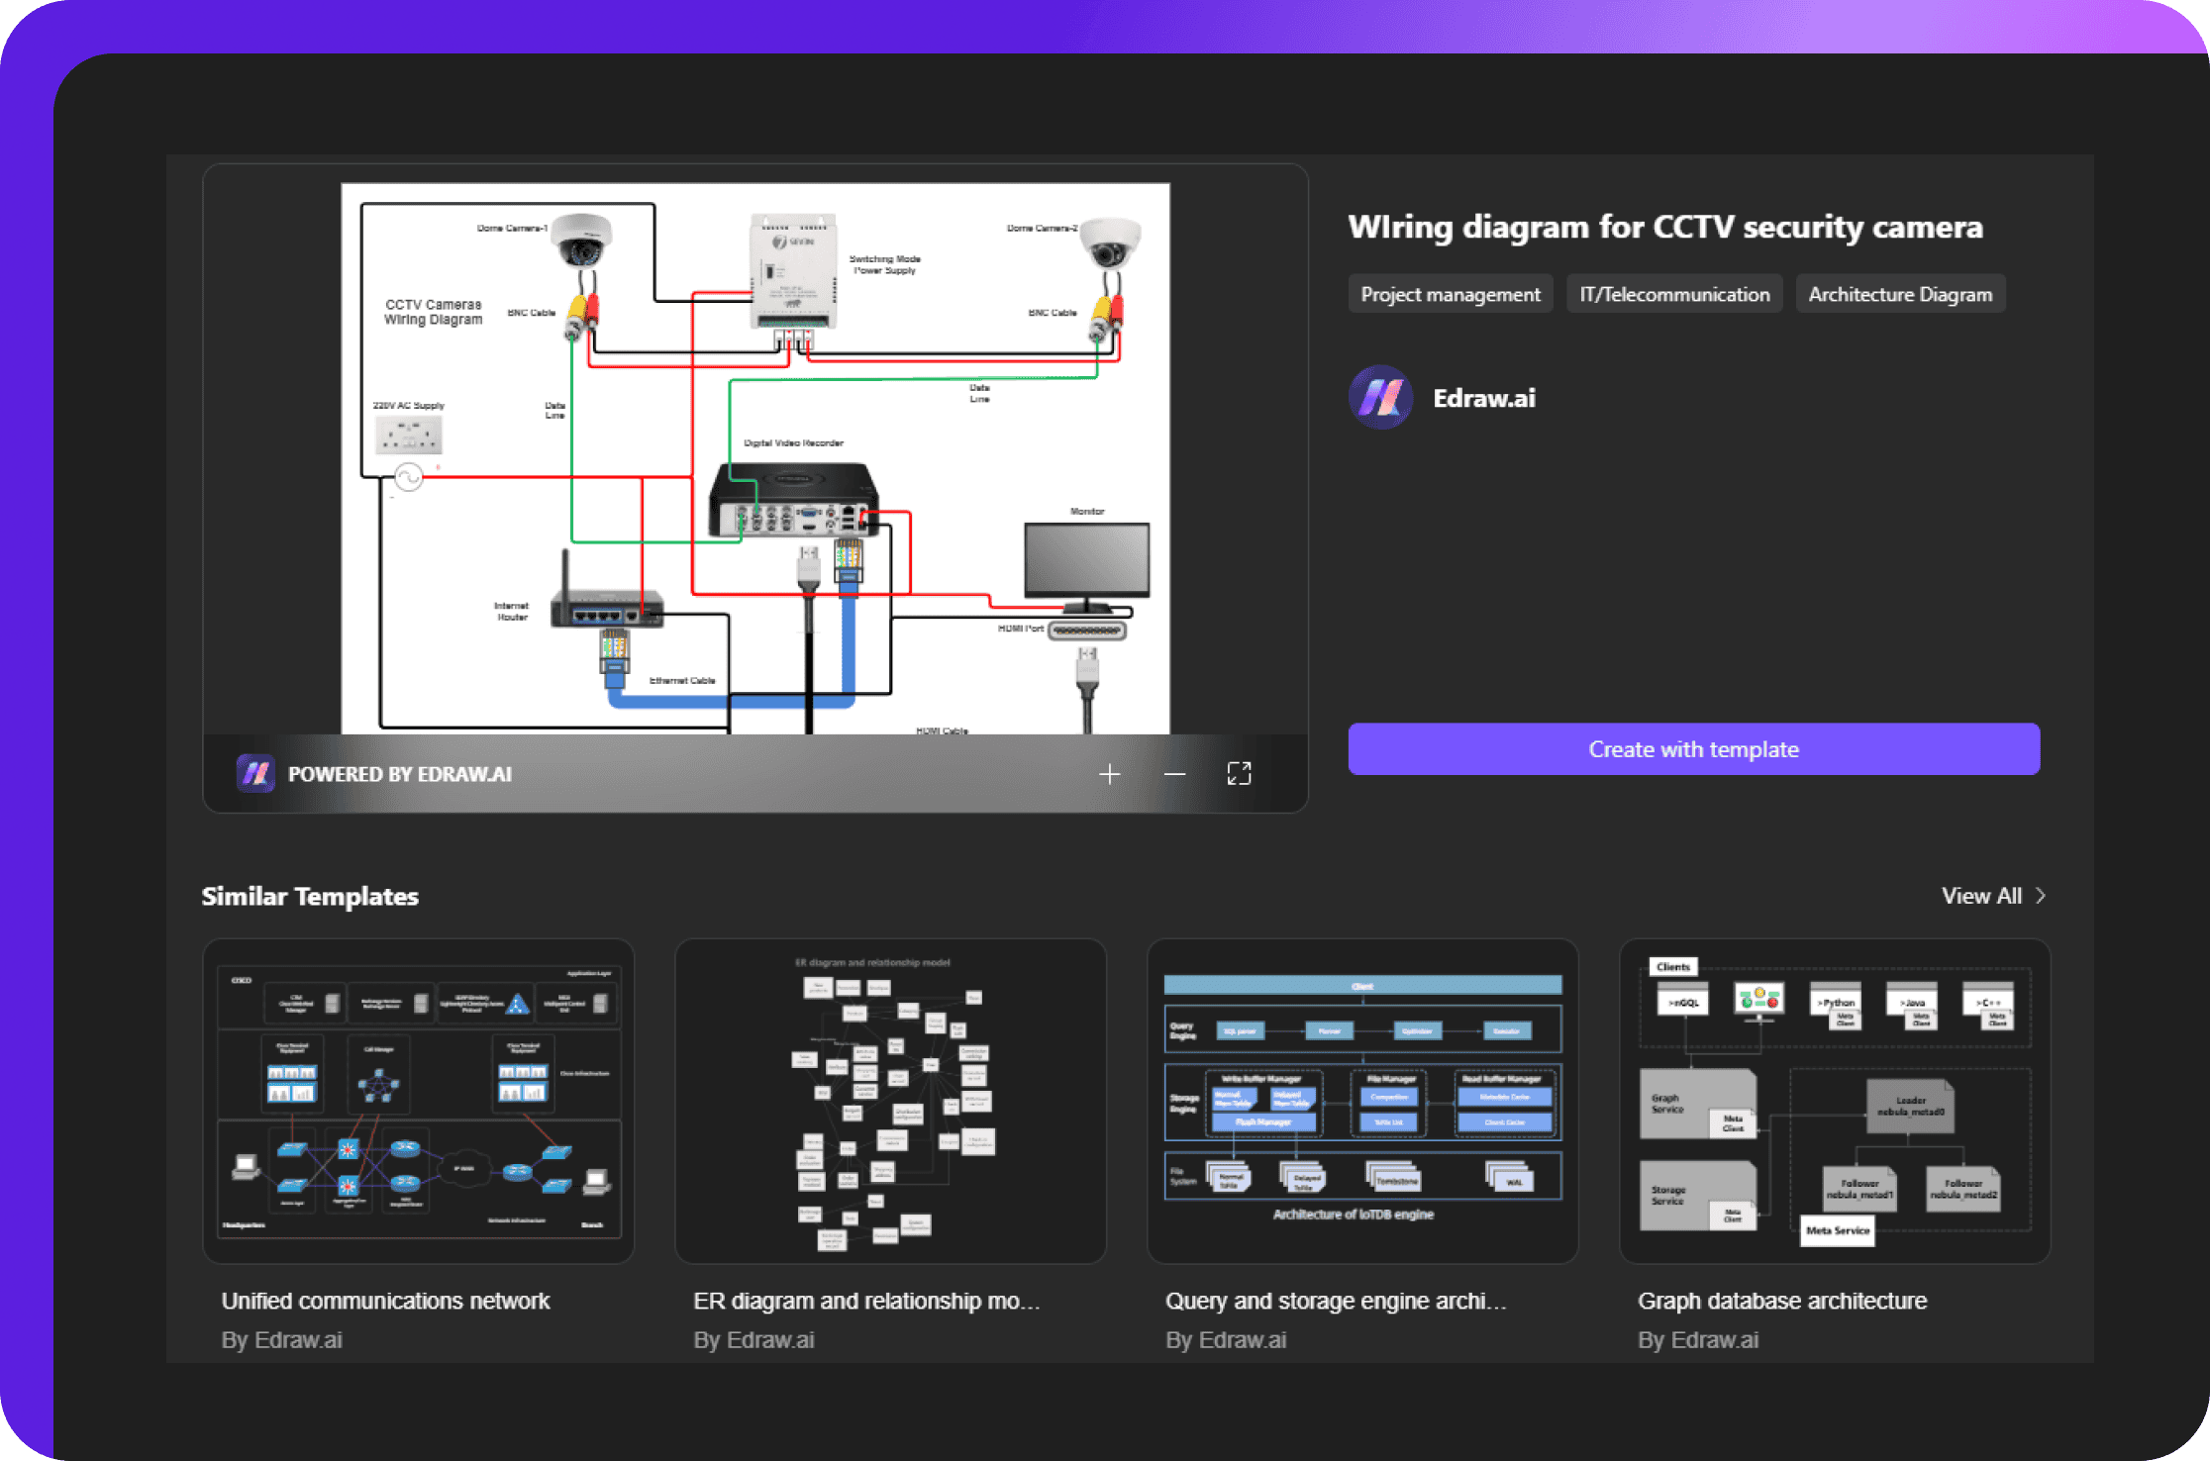Viewport: 2210px width, 1461px height.
Task: Click 'POWERED BY EDRAW.AI' text
Action: [x=400, y=774]
